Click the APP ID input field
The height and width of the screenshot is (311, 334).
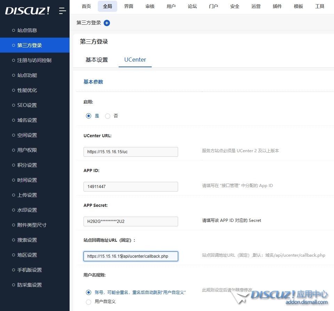point(130,187)
